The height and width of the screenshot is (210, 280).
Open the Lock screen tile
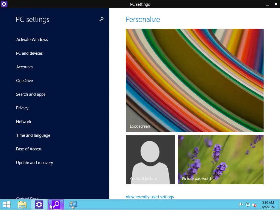click(x=195, y=80)
